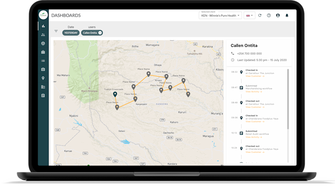
Task: Open View Customer link at 08:32
Action: 255,76
